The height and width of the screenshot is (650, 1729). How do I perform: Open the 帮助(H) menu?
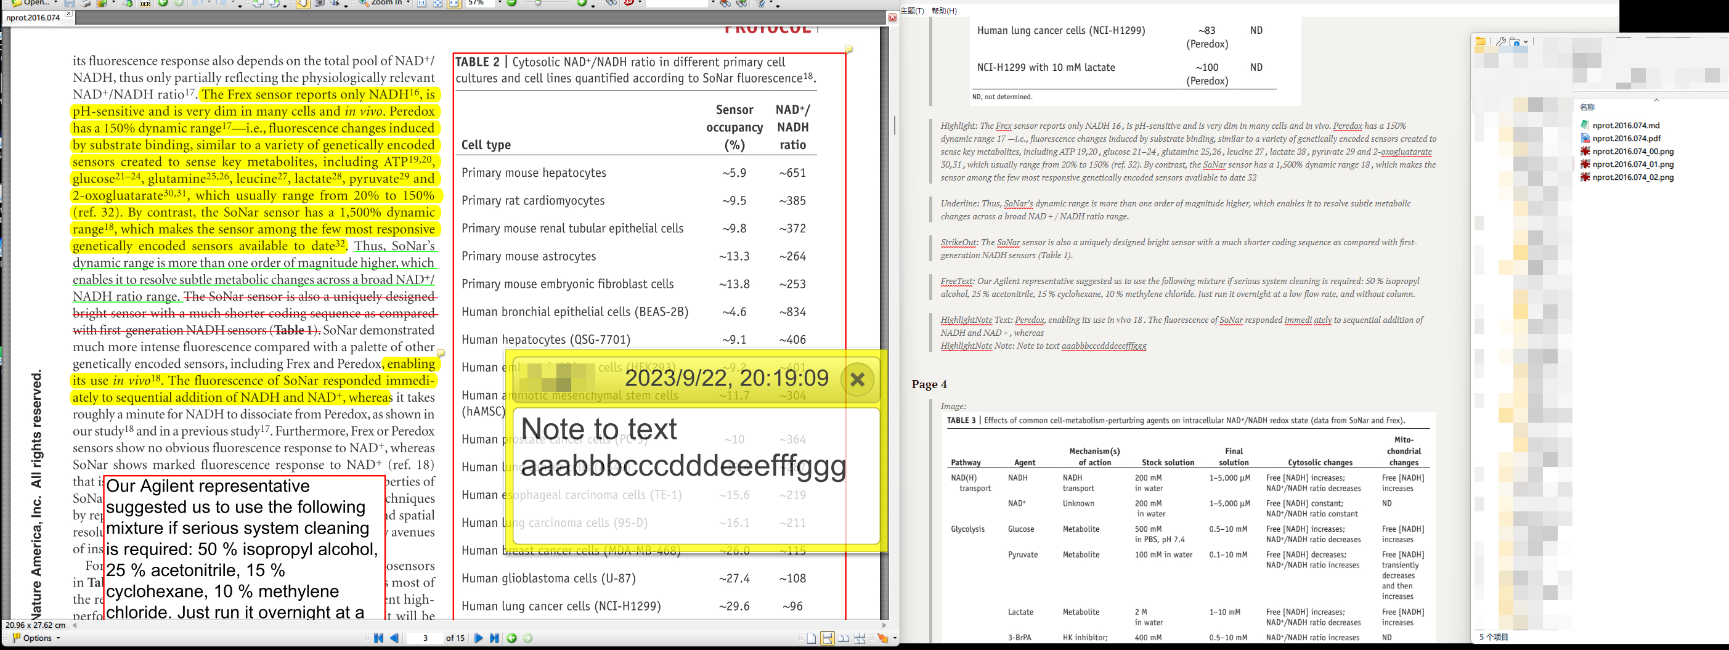(x=944, y=10)
